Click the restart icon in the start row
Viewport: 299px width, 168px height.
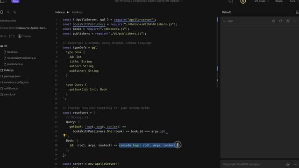[x=281, y=21]
